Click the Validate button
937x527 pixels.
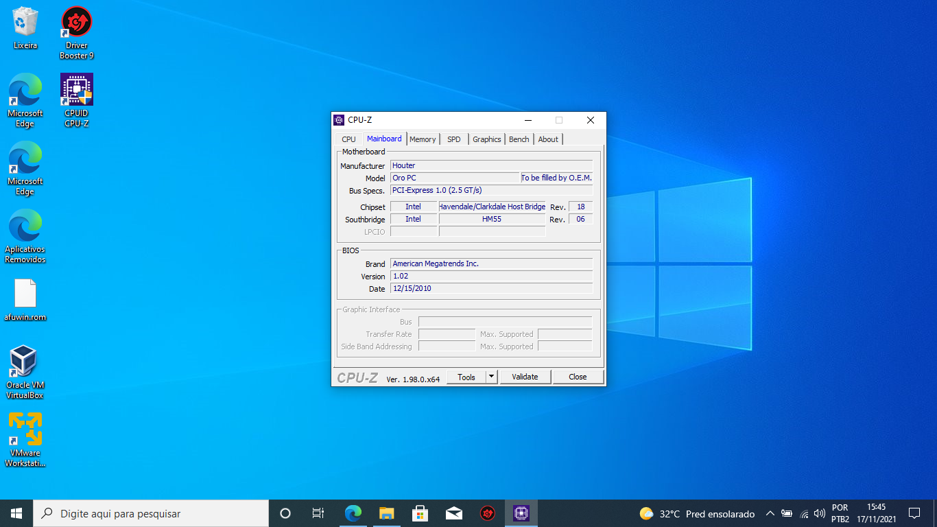[x=525, y=377]
